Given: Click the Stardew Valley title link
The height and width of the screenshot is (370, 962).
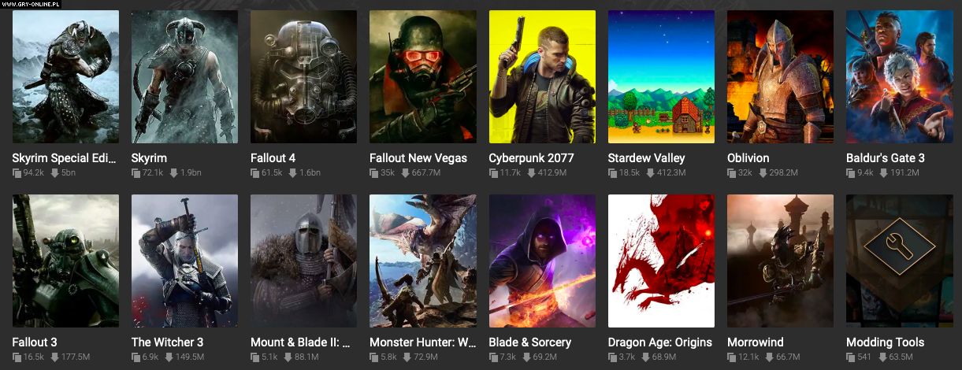Looking at the screenshot, I should (x=647, y=158).
